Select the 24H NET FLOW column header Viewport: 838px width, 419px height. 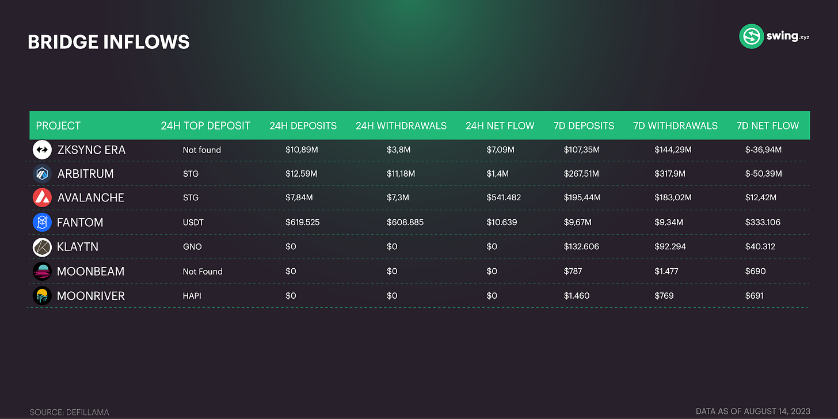(x=500, y=125)
